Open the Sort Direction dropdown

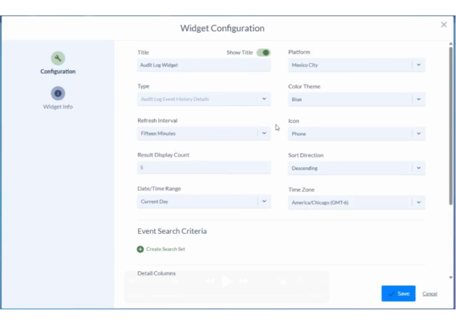click(x=418, y=168)
